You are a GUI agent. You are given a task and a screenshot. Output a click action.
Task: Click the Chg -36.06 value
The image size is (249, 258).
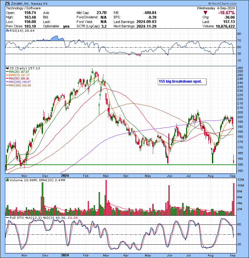[x=230, y=17]
